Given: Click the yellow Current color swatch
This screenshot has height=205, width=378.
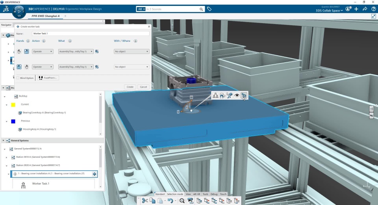Looking at the screenshot, I should [13, 104].
